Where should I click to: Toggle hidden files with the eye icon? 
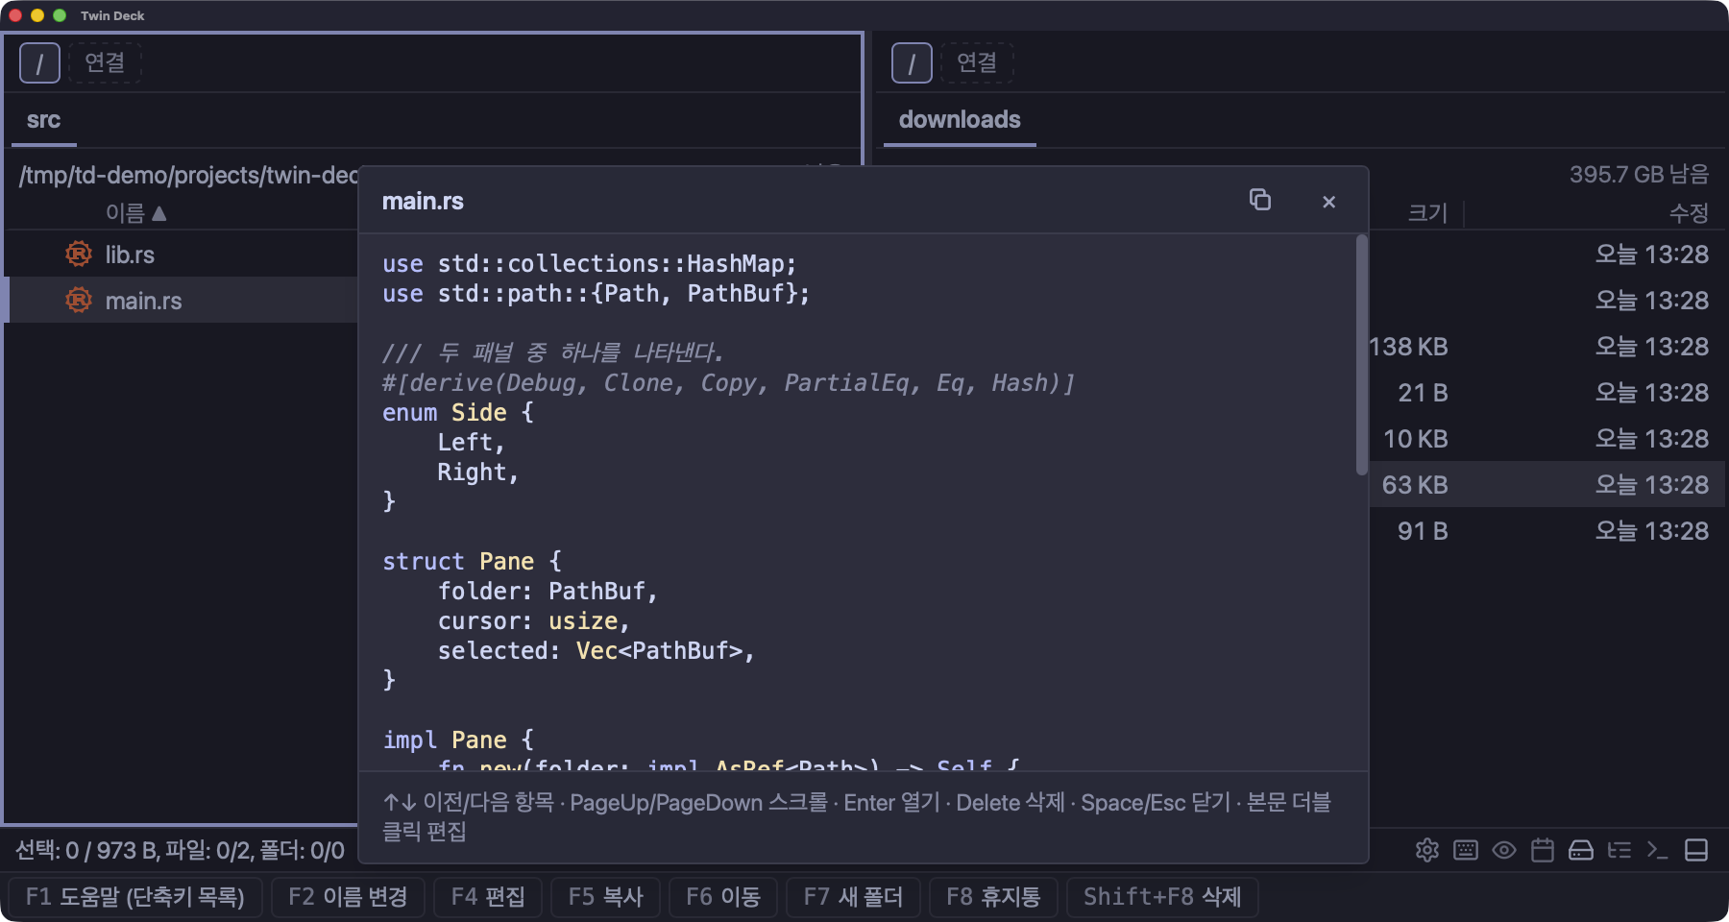click(x=1504, y=850)
